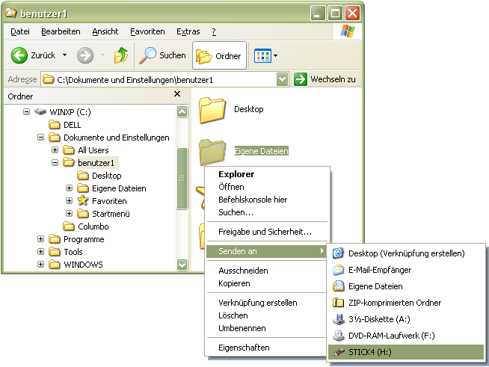The width and height of the screenshot is (489, 367).
Task: Open the Suchen magnifier search tool
Action: pos(162,55)
